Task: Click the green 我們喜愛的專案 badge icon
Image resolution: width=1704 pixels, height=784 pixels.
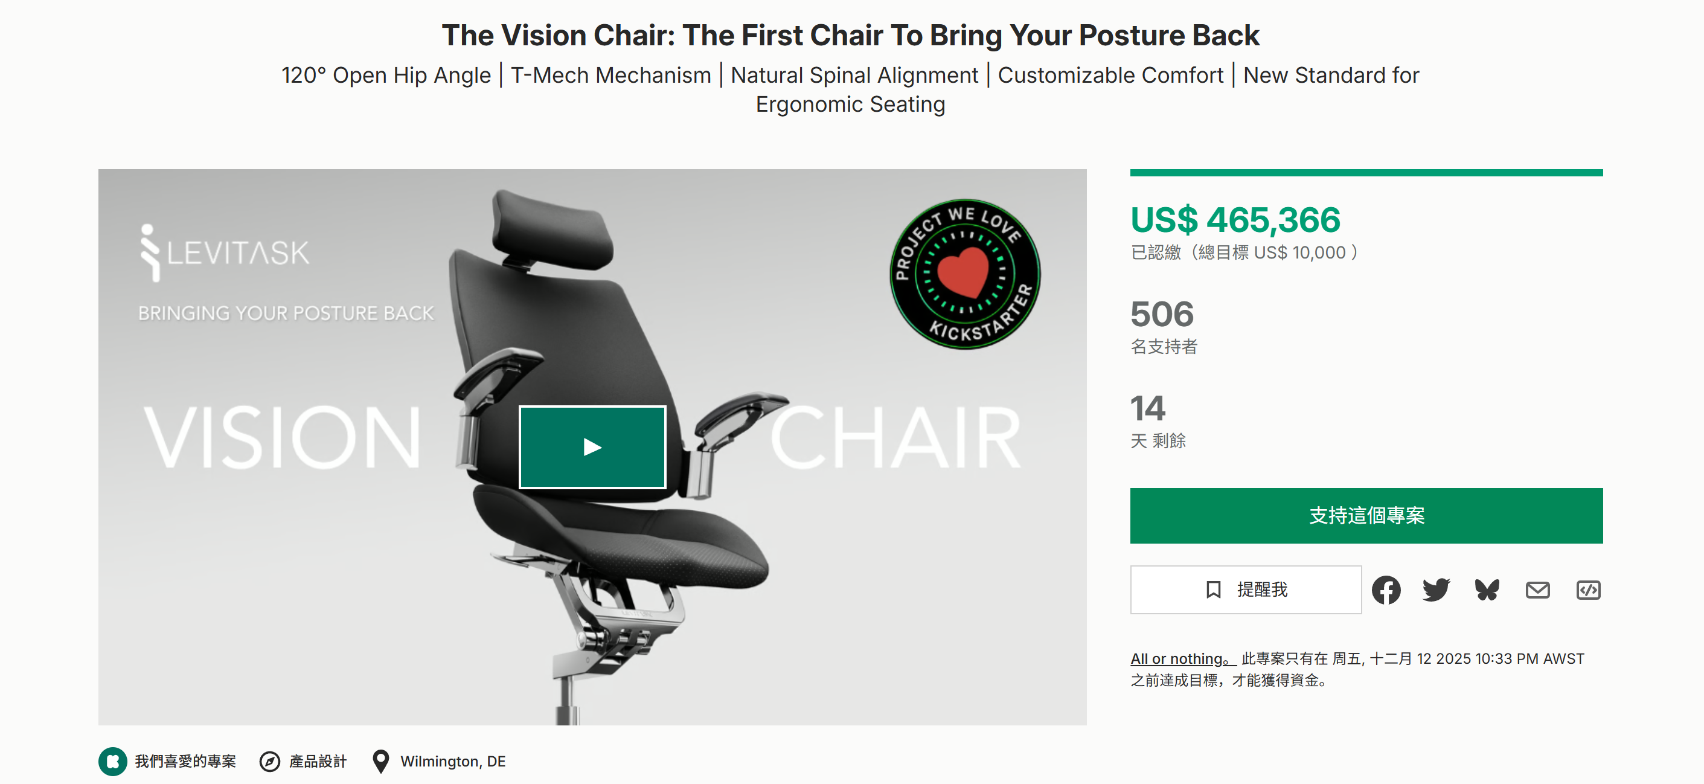Action: [x=113, y=762]
